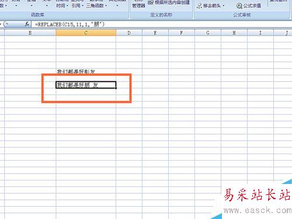The image size is (292, 219).
Task: Click the 公式求值 evaluate formula icon
Action: point(239,6)
